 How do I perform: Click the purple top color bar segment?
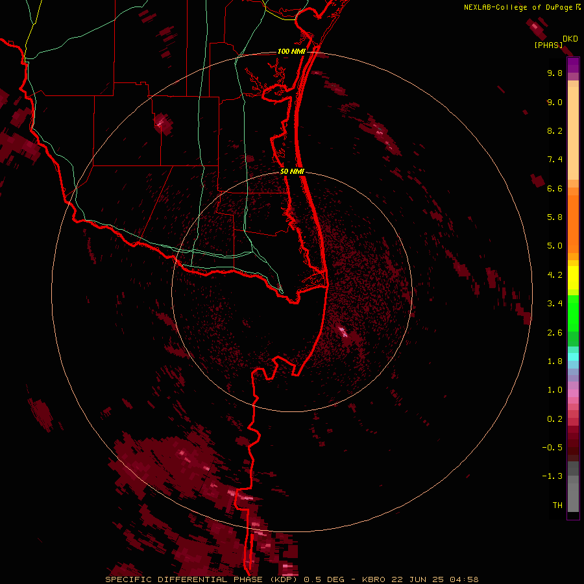pyautogui.click(x=573, y=65)
